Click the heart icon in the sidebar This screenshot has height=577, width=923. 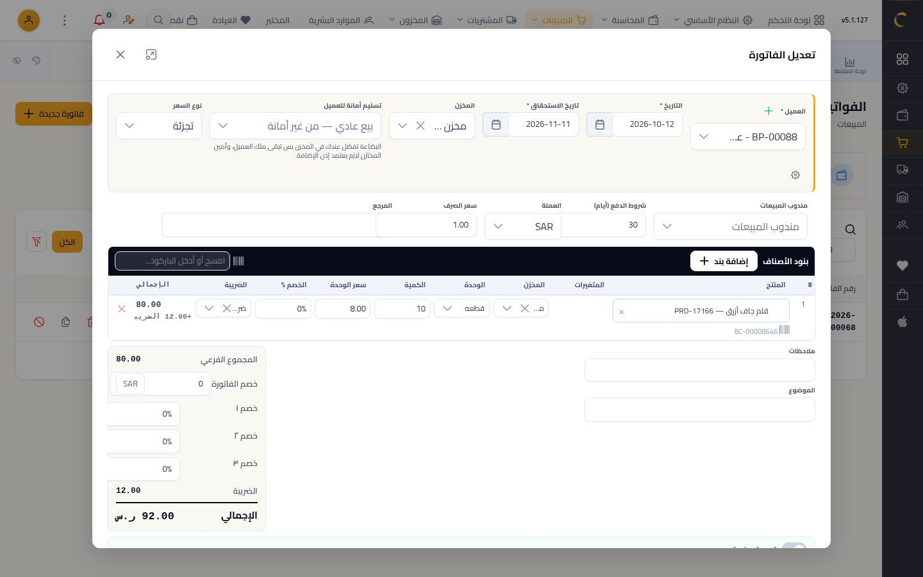[902, 265]
